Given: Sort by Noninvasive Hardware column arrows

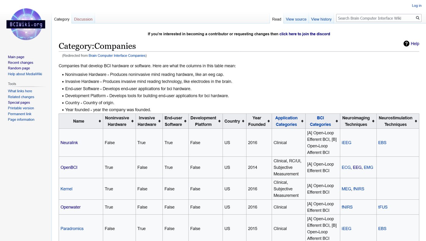Looking at the screenshot, I should (x=132, y=121).
